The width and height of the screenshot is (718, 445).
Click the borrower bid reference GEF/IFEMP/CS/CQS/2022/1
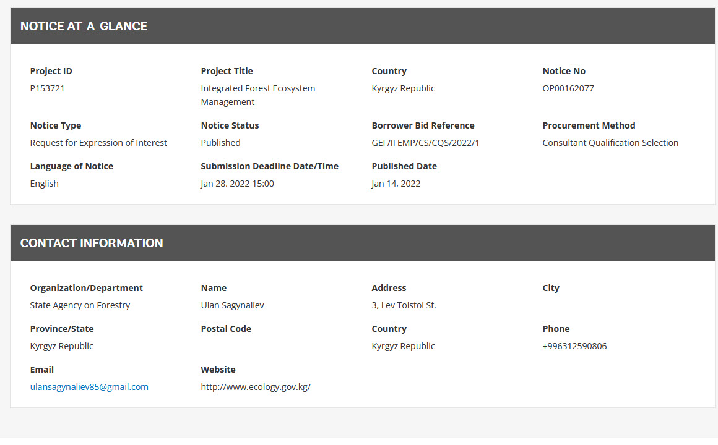[x=425, y=143]
